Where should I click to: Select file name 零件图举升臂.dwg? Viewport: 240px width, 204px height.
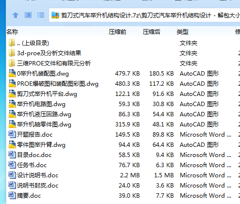41,145
